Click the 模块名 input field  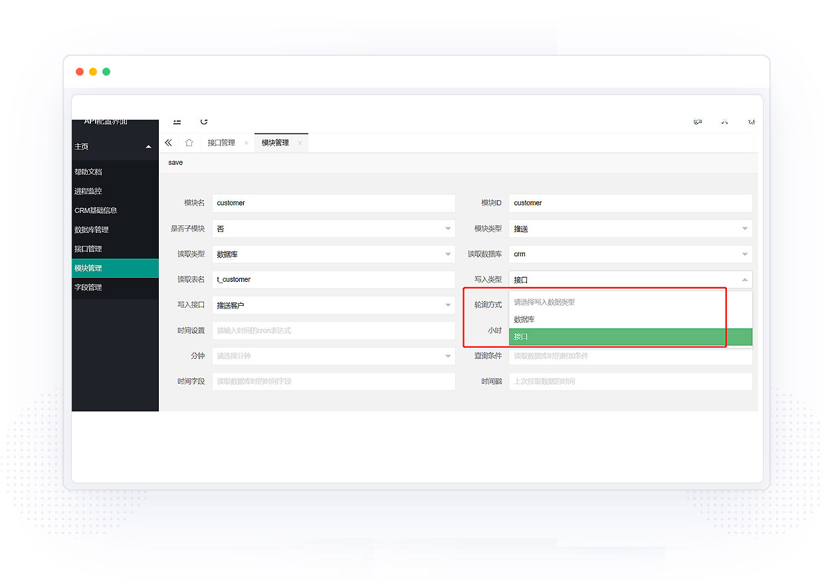[x=334, y=203]
